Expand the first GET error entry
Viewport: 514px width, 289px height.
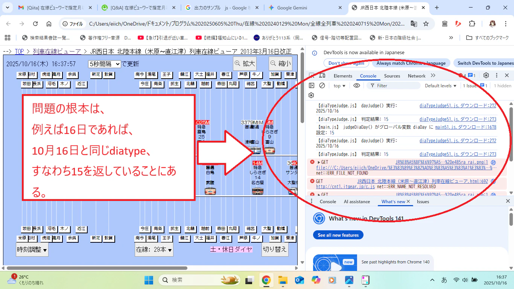(x=319, y=163)
